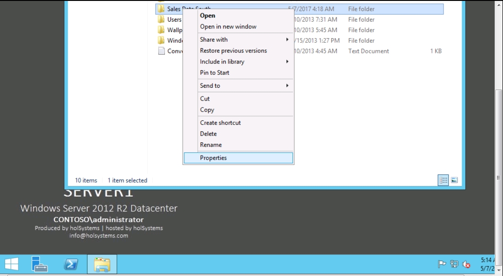This screenshot has height=276, width=503.
Task: Choose Delete from the context menu
Action: tap(209, 134)
